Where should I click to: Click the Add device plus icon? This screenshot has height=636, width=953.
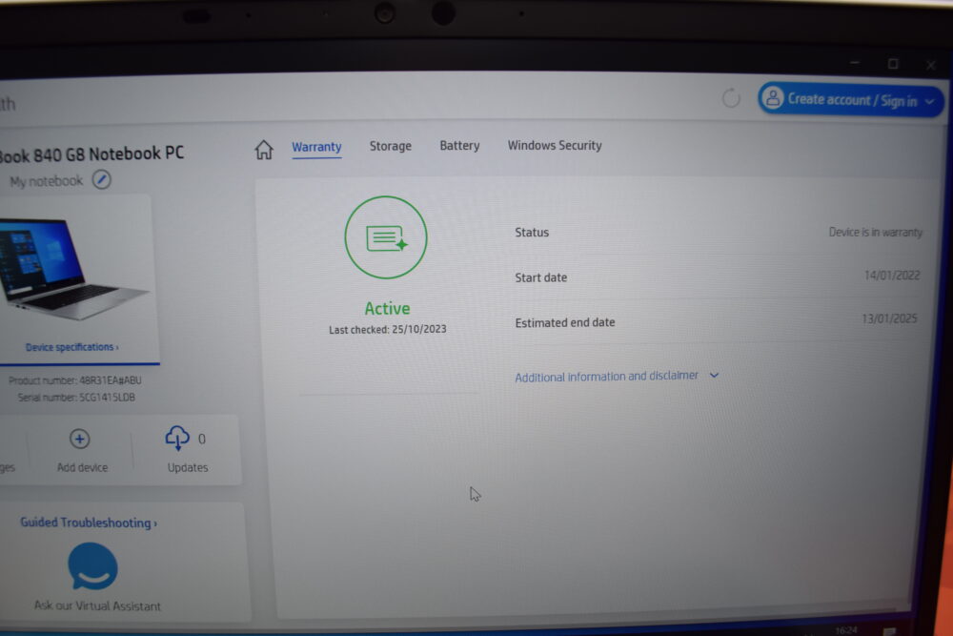point(80,439)
